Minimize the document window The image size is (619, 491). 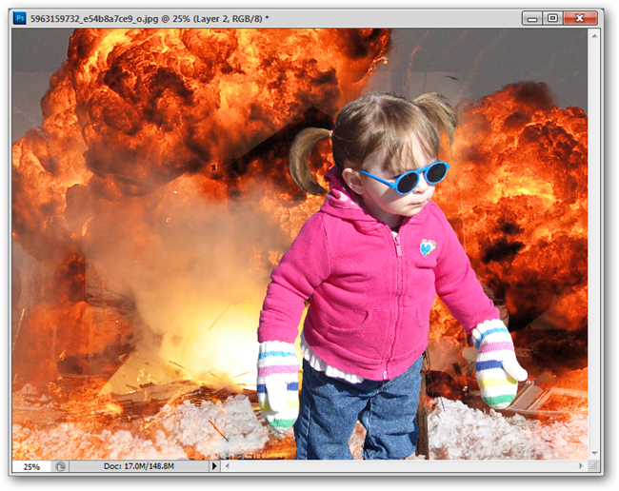(532, 18)
